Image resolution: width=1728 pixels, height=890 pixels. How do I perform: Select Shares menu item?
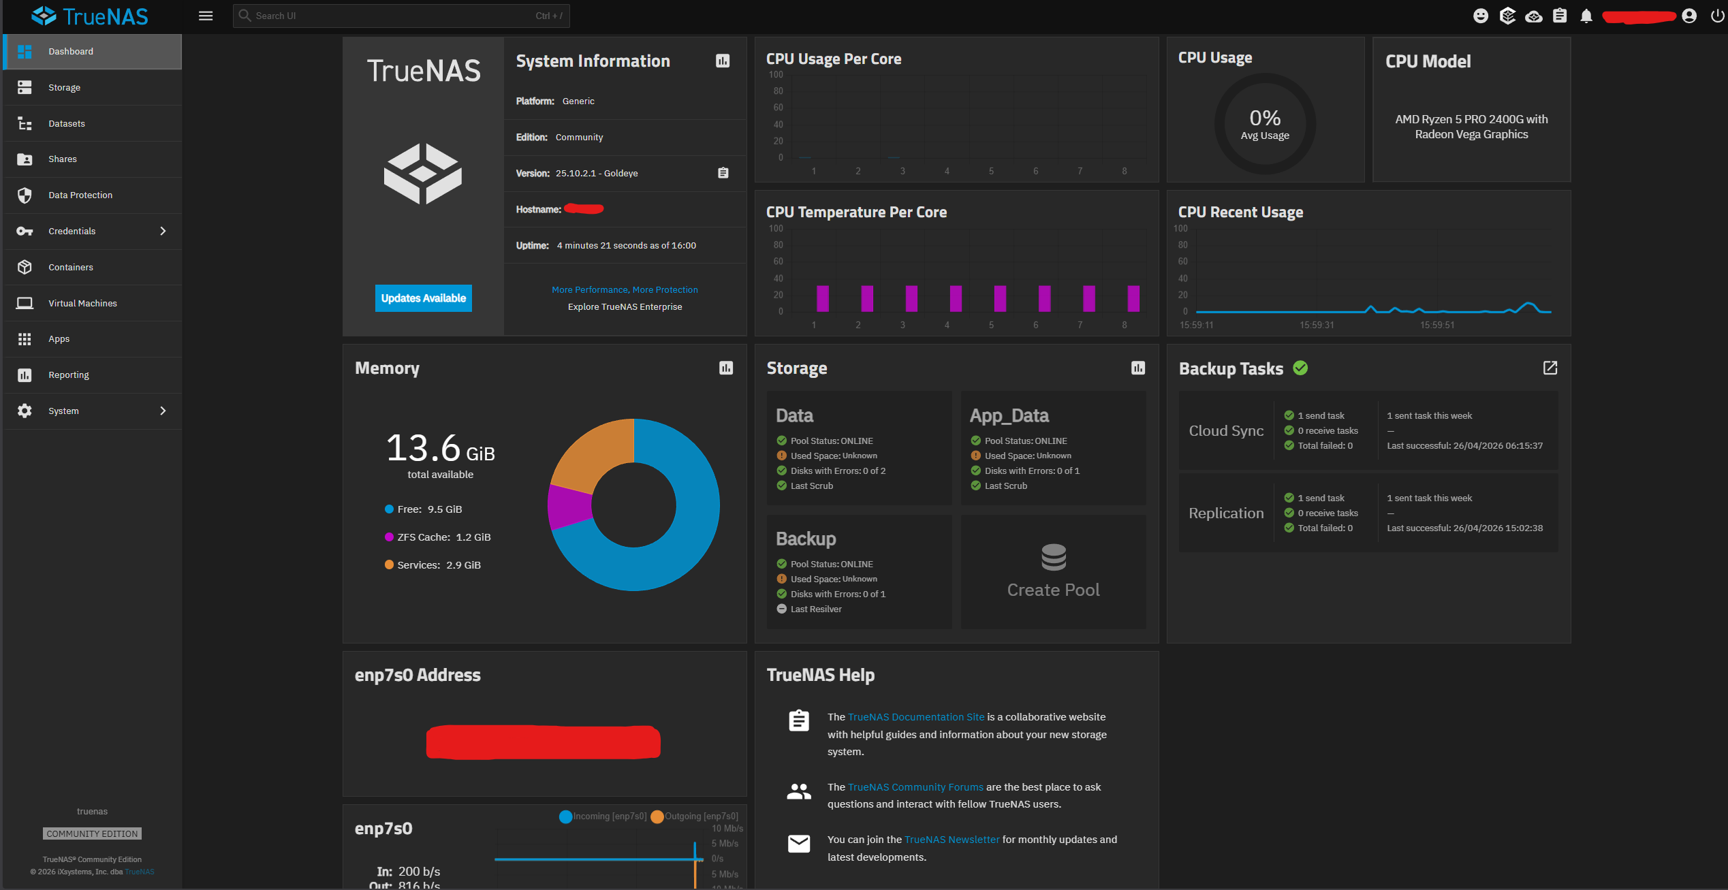tap(93, 159)
